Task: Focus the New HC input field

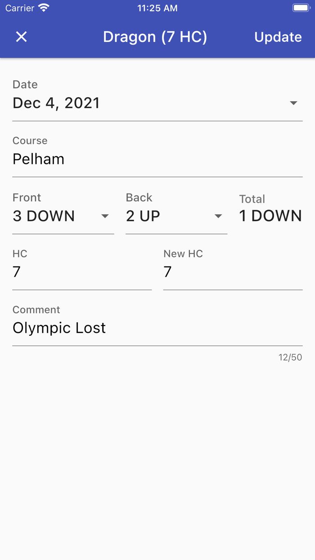Action: [232, 272]
